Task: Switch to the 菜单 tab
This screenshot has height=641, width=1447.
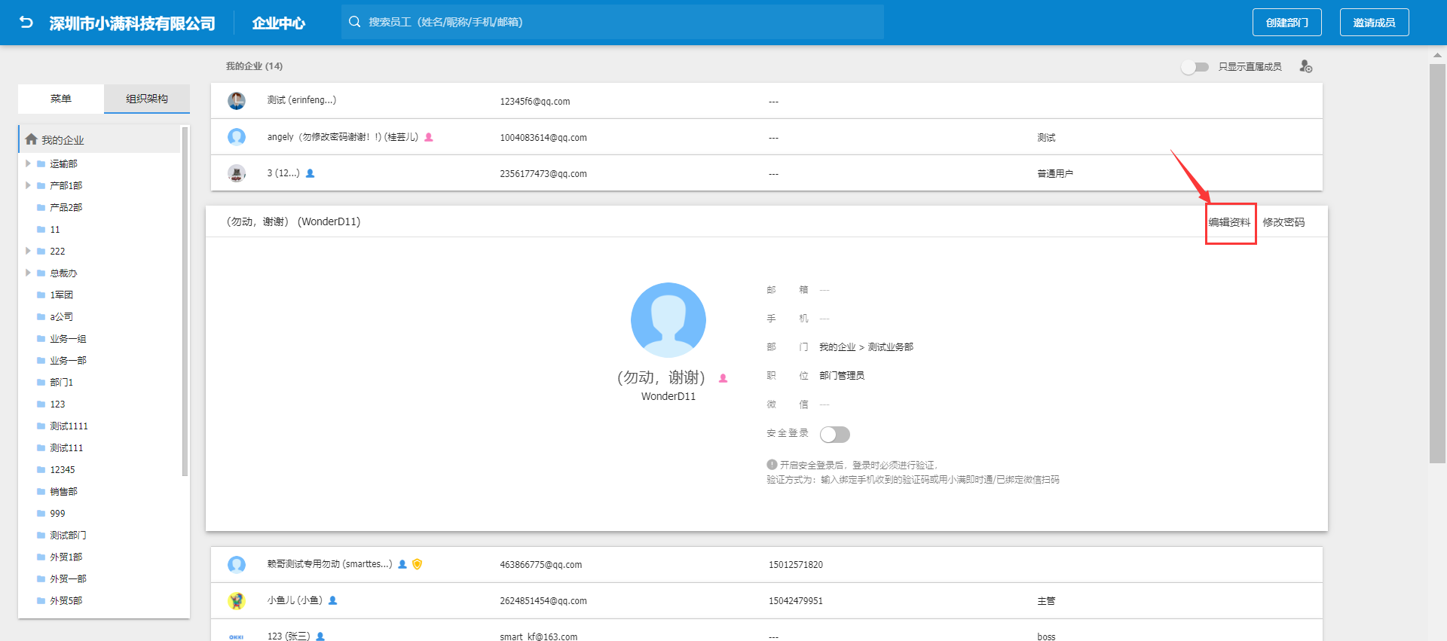Action: 61,99
